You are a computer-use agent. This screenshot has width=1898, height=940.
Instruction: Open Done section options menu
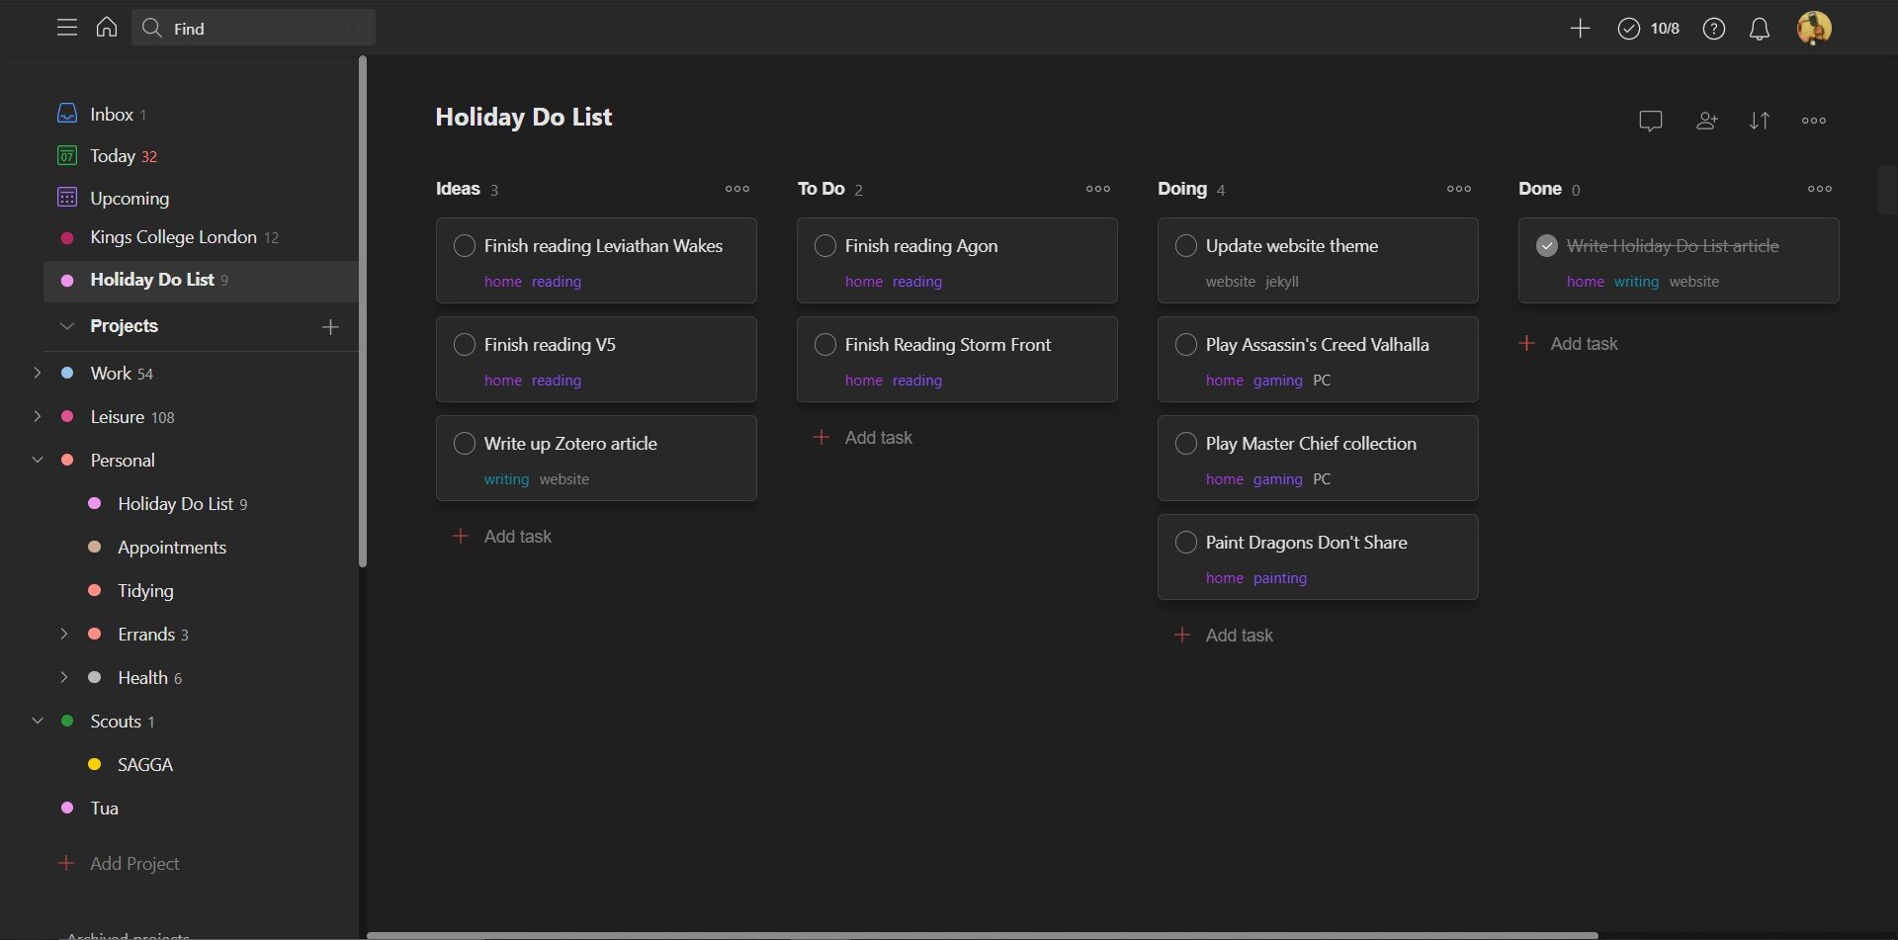[1820, 189]
